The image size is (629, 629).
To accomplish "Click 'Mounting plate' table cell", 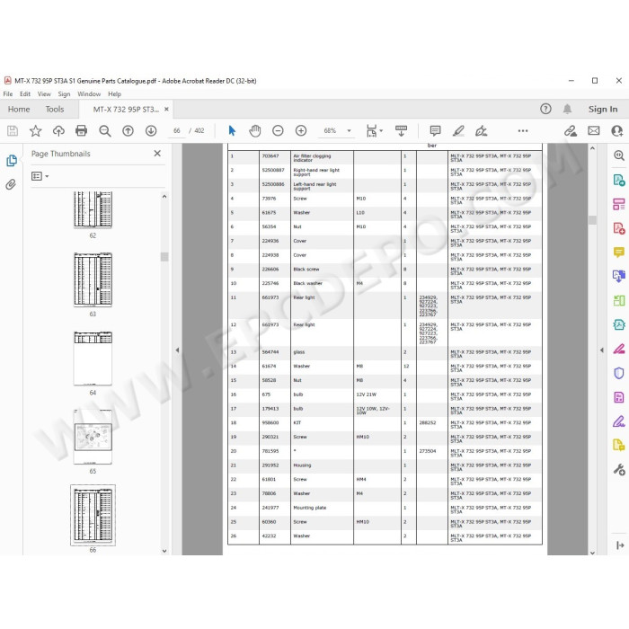I will (x=322, y=508).
